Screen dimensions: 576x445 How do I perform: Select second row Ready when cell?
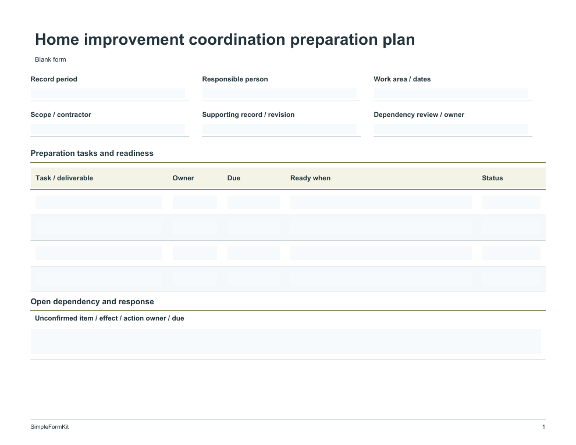click(381, 227)
